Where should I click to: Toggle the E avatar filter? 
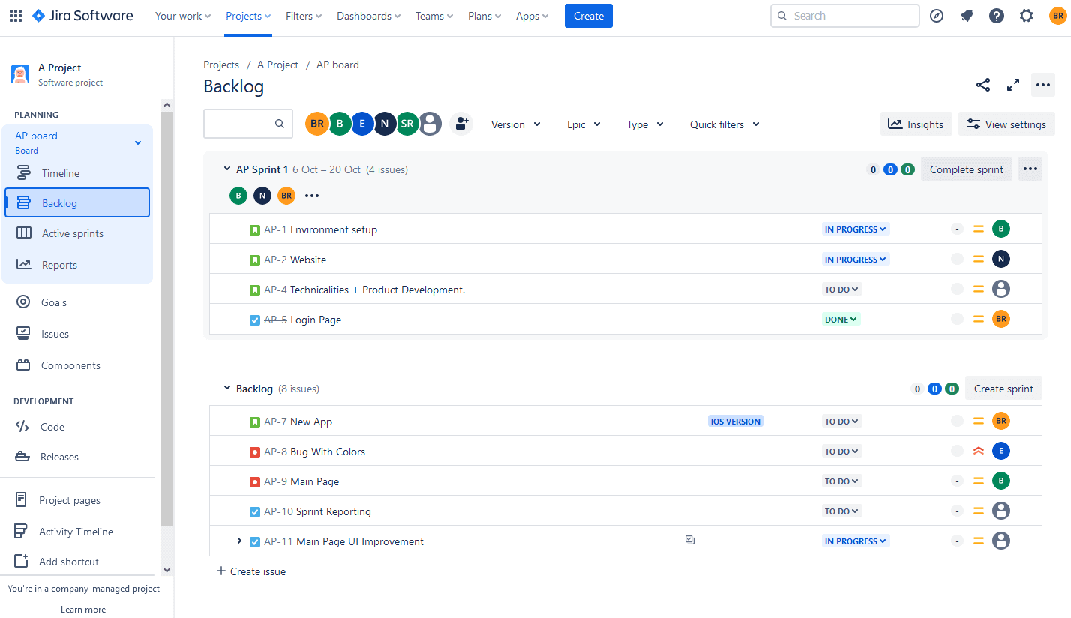coord(362,123)
